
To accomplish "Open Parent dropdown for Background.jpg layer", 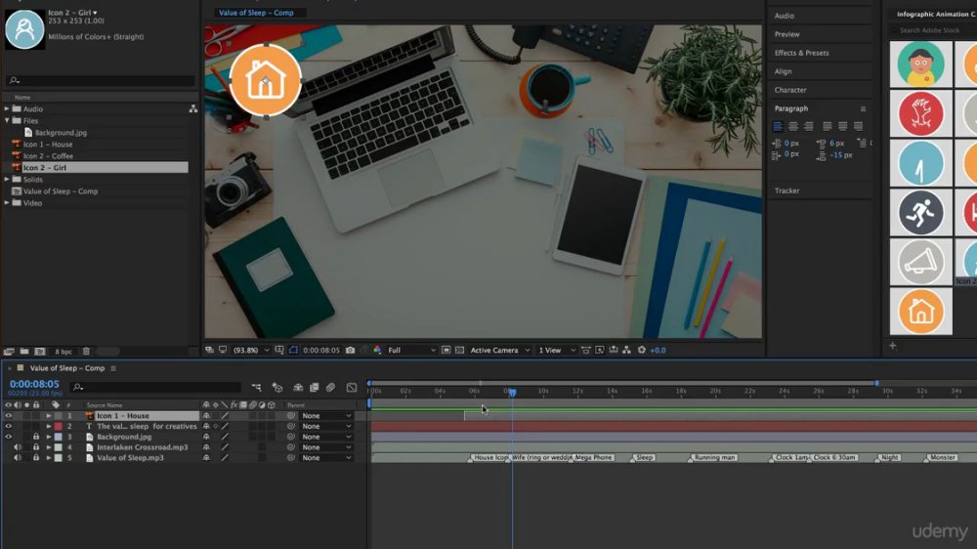I will pyautogui.click(x=326, y=437).
